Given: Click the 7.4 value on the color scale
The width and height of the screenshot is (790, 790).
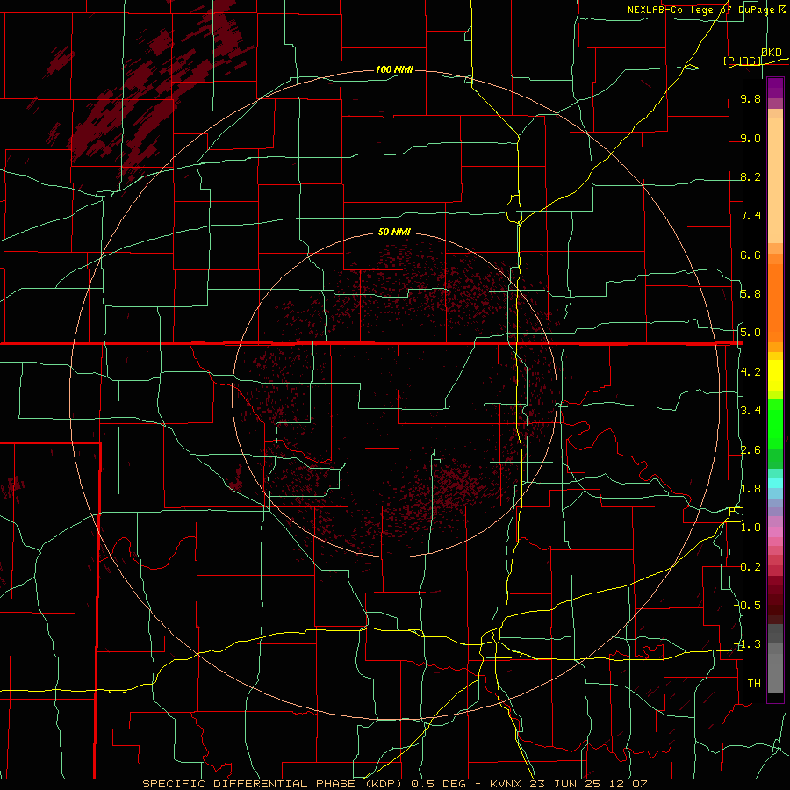Looking at the screenshot, I should pyautogui.click(x=750, y=216).
